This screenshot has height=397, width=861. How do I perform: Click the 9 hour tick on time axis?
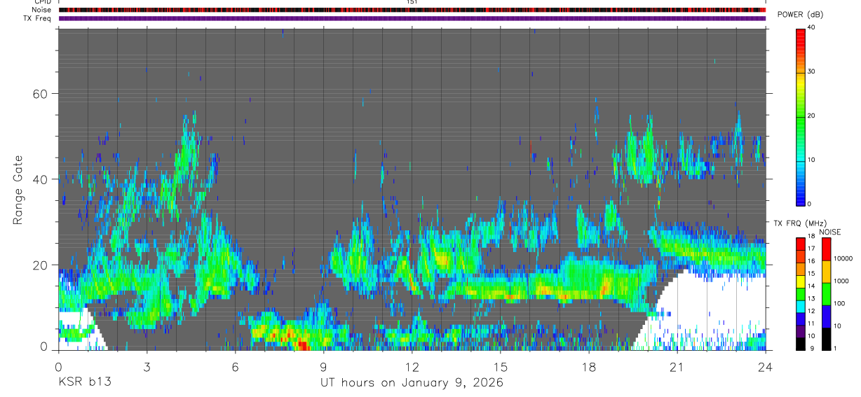(x=323, y=366)
